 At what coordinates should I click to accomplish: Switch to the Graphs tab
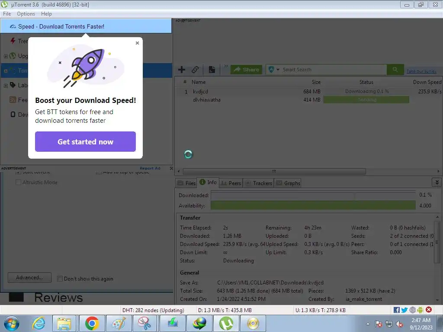(288, 183)
